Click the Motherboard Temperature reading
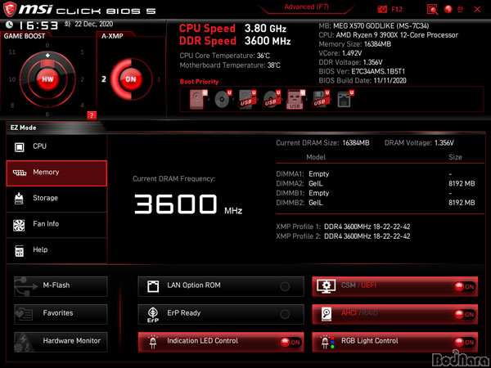 [230, 65]
